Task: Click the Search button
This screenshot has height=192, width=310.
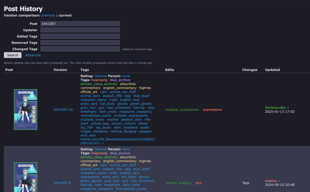Action: (13, 55)
